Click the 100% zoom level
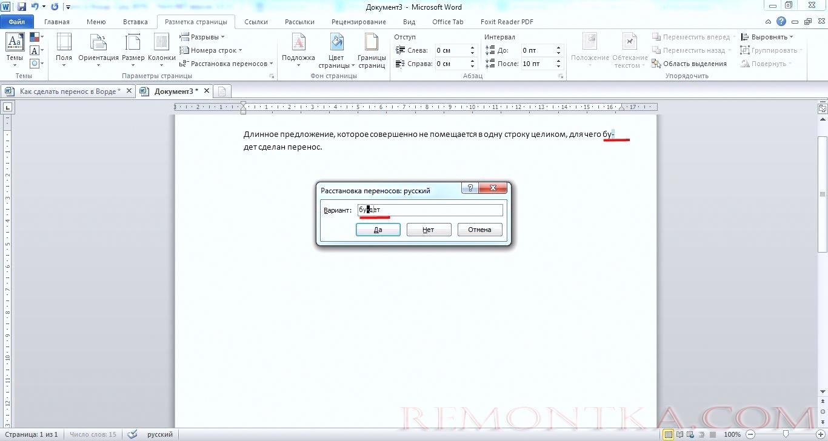 tap(732, 434)
